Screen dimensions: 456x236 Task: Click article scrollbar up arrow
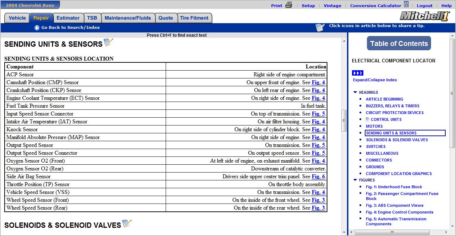[344, 41]
